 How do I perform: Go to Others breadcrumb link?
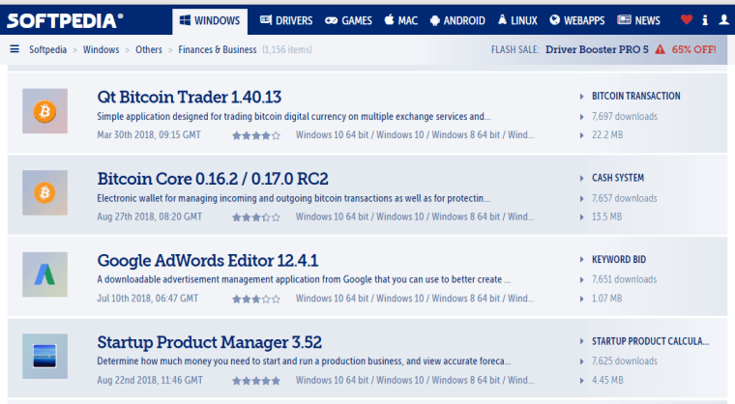click(x=149, y=49)
